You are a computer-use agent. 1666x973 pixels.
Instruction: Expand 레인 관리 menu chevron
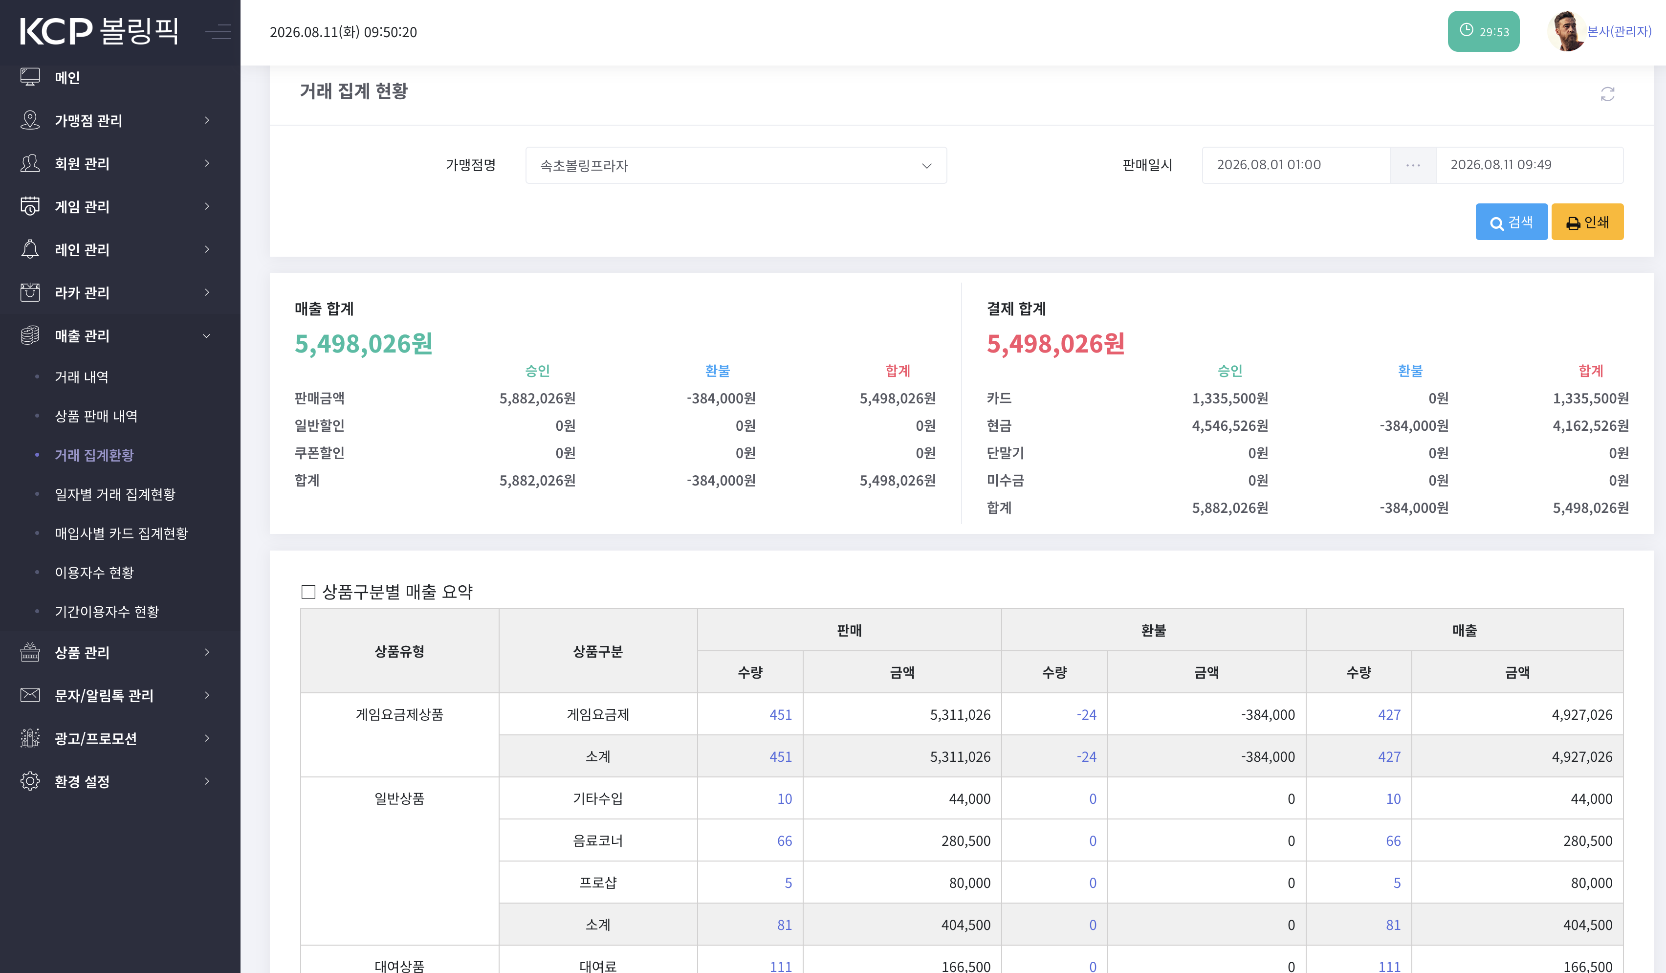coord(207,249)
